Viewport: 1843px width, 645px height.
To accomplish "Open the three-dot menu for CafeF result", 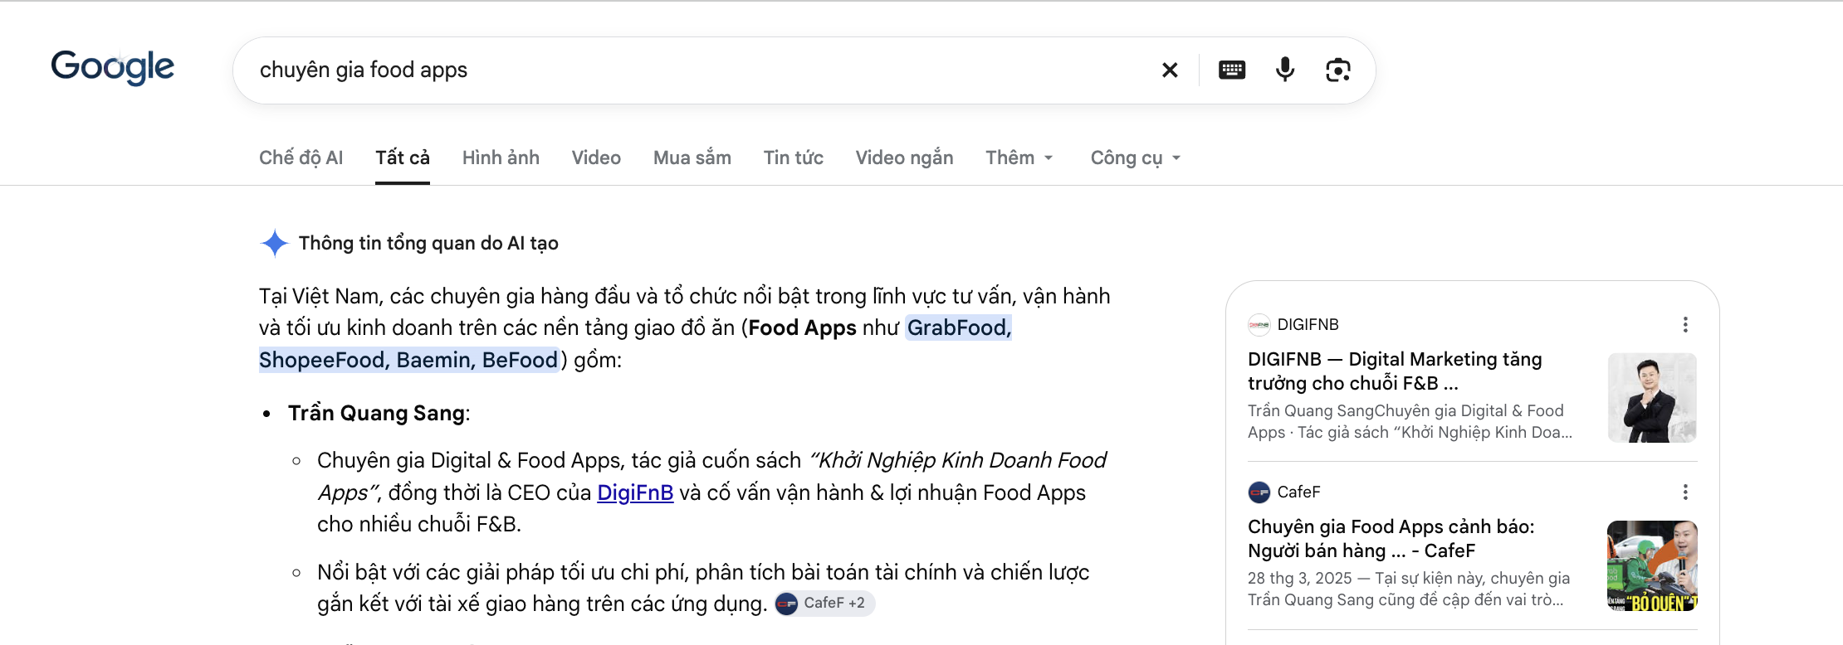I will click(1685, 492).
